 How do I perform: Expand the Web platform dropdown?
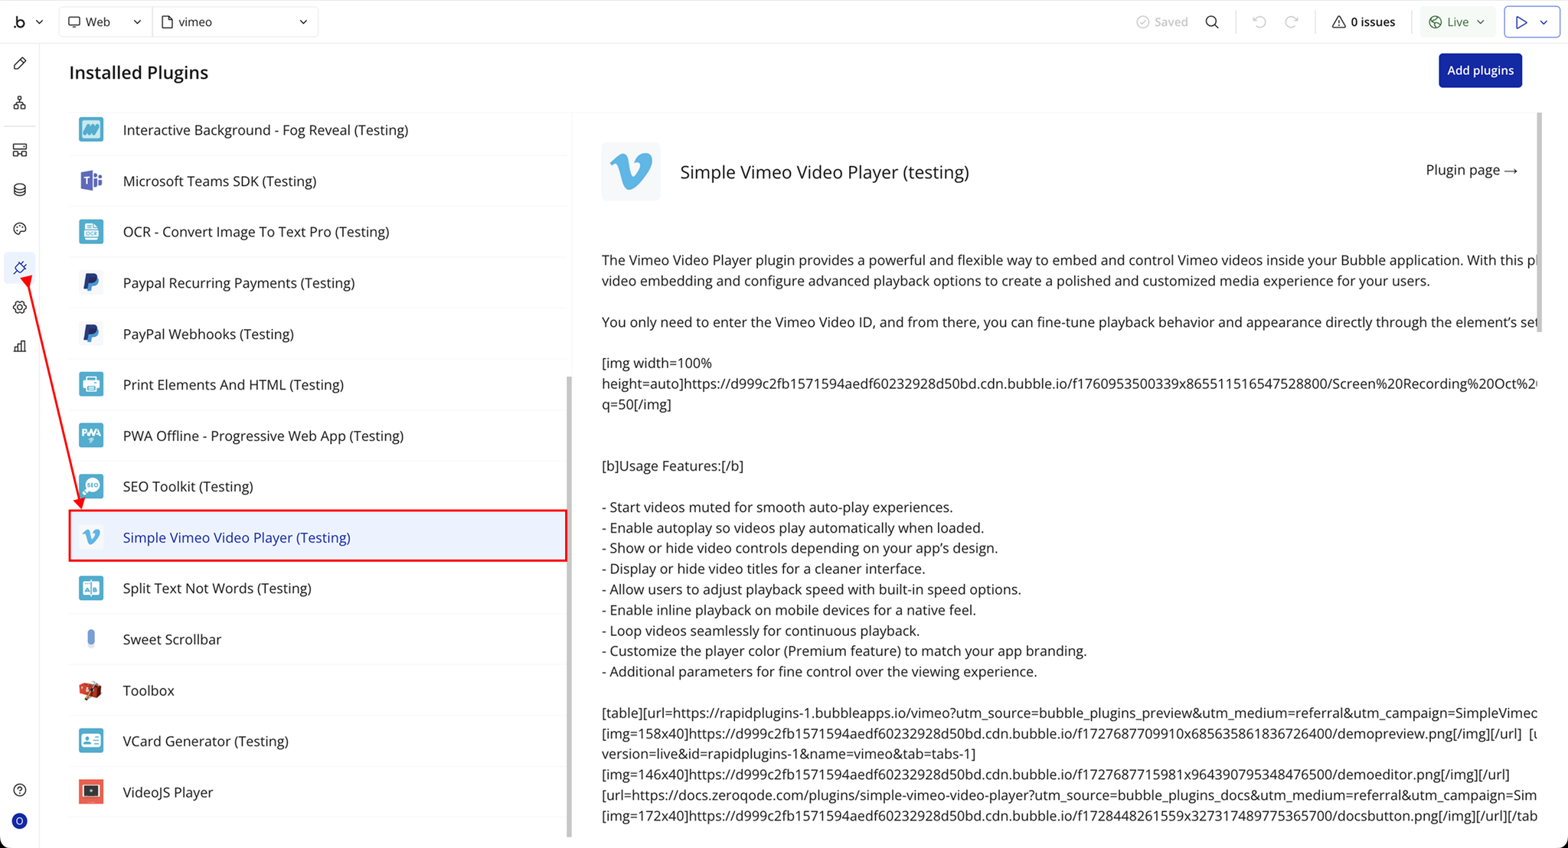pos(105,22)
